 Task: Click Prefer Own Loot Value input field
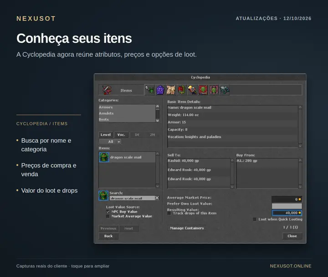tap(287, 206)
